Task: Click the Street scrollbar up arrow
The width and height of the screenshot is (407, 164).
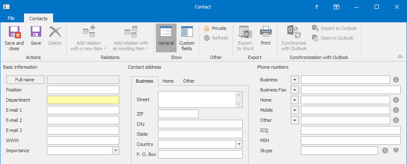Action: tap(239, 94)
